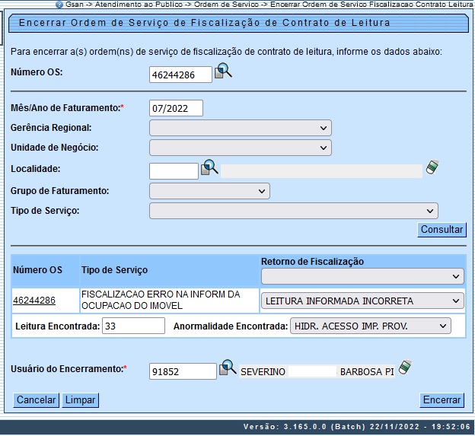The height and width of the screenshot is (436, 475).
Task: Change the LEITURA INFORMADA INCORRETA selection
Action: pos(362,301)
